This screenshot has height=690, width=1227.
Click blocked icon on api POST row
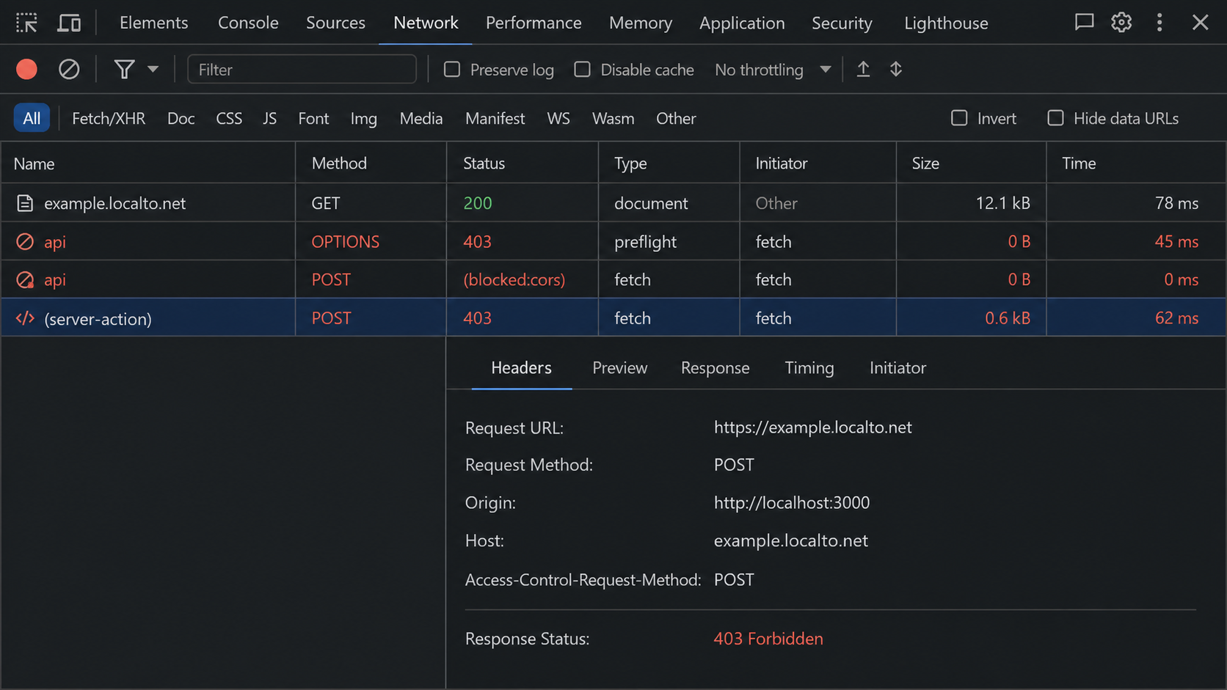tap(25, 279)
